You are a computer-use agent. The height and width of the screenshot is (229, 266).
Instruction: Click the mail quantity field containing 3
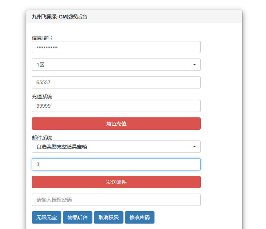(x=116, y=164)
